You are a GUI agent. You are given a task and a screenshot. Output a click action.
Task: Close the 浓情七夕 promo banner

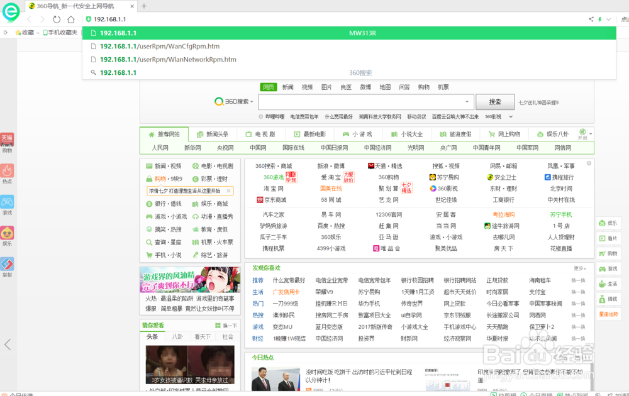point(228,191)
